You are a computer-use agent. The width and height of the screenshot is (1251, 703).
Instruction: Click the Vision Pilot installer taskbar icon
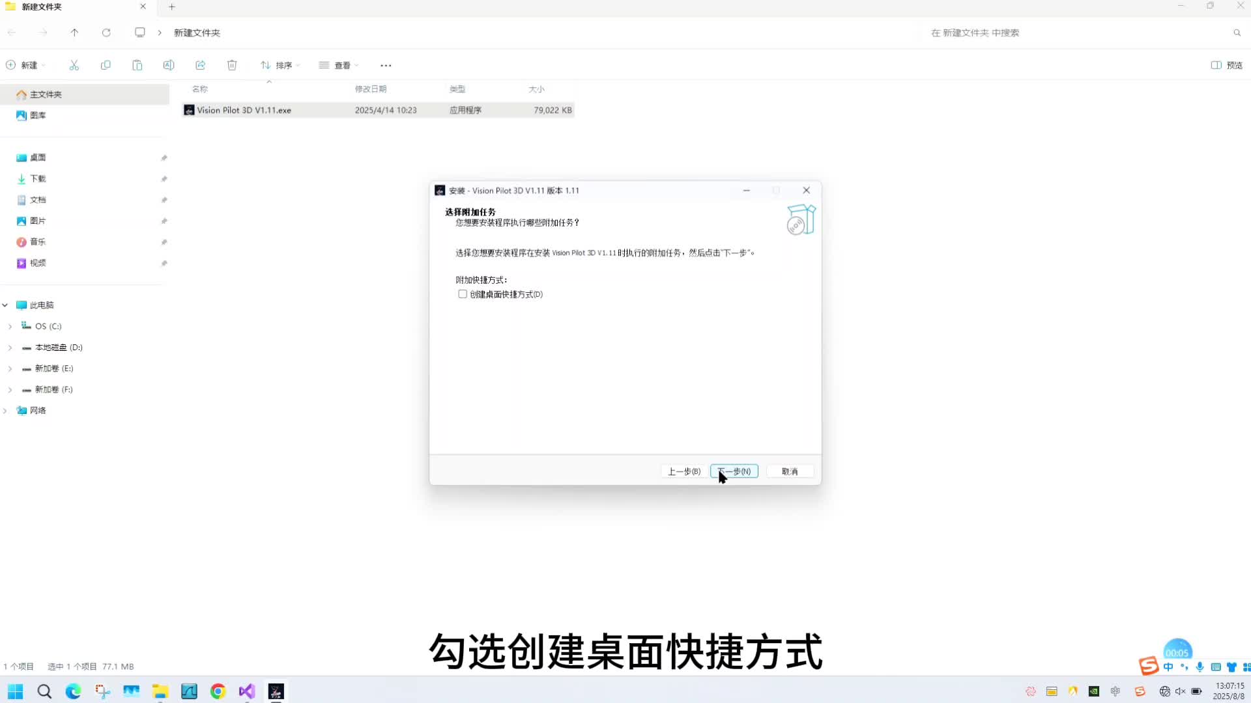[x=276, y=691]
